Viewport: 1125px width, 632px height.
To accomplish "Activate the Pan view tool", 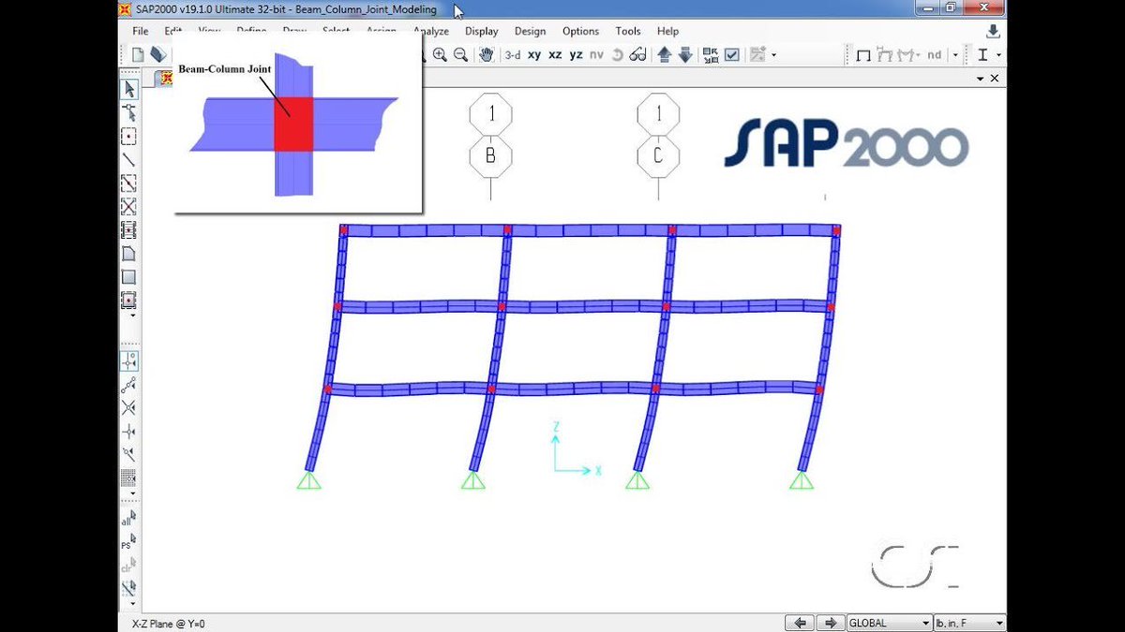I will pyautogui.click(x=485, y=54).
